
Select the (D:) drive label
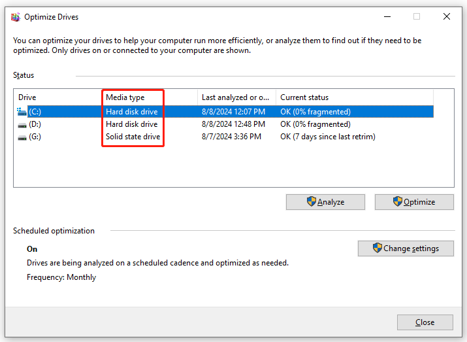(x=35, y=124)
